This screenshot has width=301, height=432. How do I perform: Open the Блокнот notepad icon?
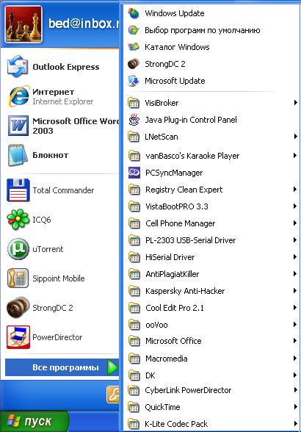(18, 155)
